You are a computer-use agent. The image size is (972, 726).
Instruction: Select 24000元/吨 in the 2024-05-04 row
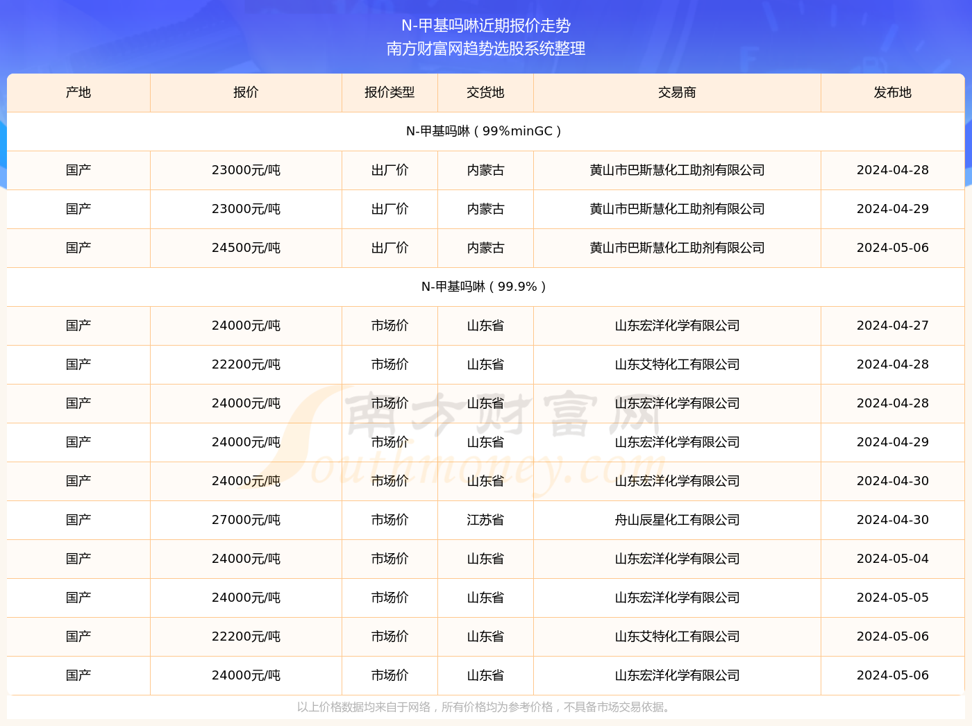[246, 559]
